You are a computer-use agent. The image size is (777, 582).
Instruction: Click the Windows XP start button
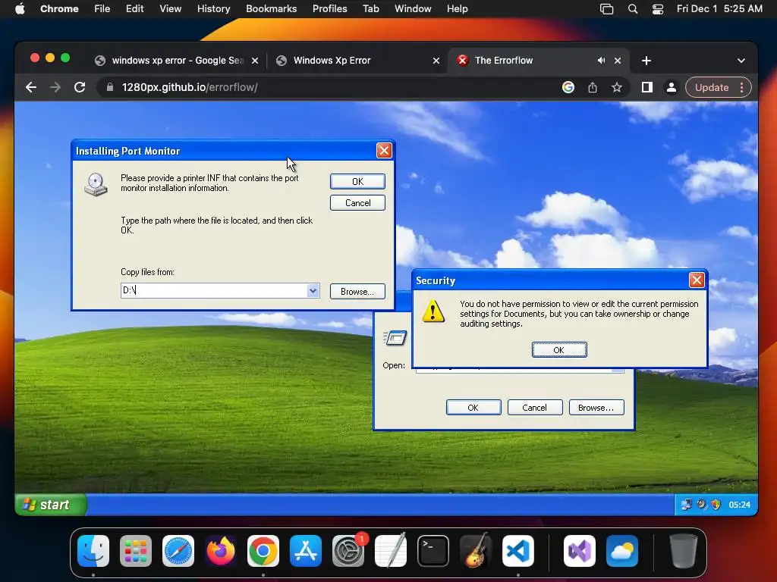coord(51,505)
